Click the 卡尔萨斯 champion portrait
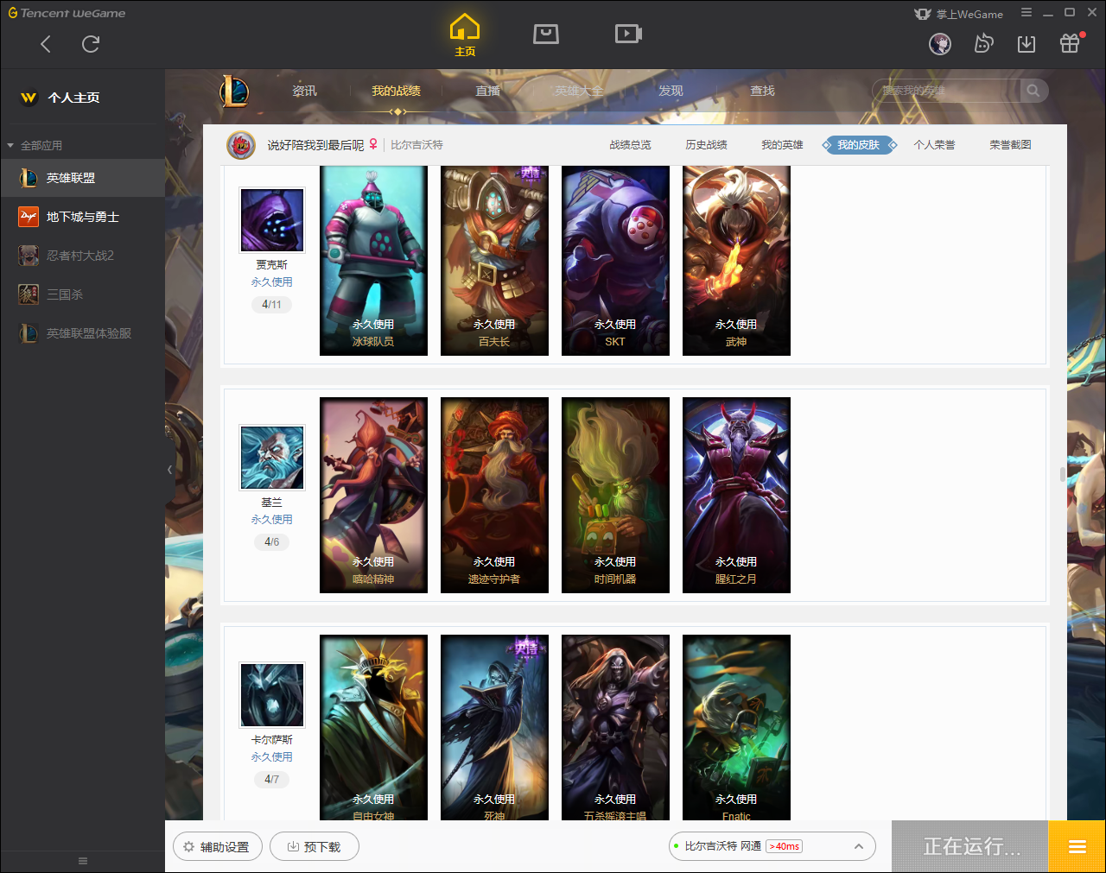The height and width of the screenshot is (873, 1106). [272, 695]
